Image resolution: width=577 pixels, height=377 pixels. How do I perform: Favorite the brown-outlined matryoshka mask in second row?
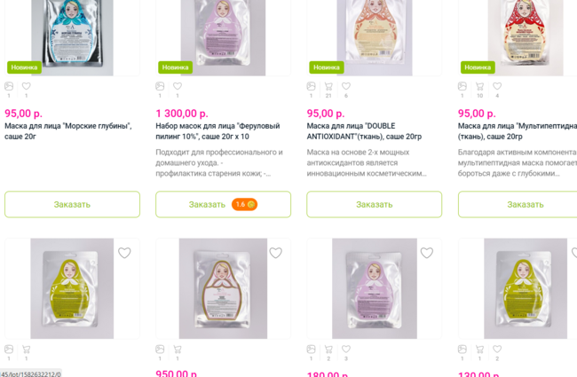(275, 253)
